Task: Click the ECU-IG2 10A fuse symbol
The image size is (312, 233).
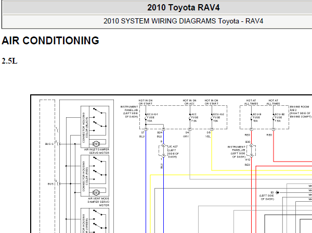Action: click(x=212, y=117)
